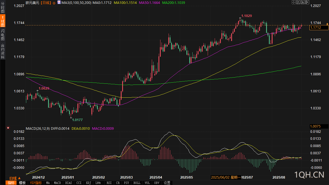
Task: Click the VIP指标 button
Action: (x=36, y=183)
